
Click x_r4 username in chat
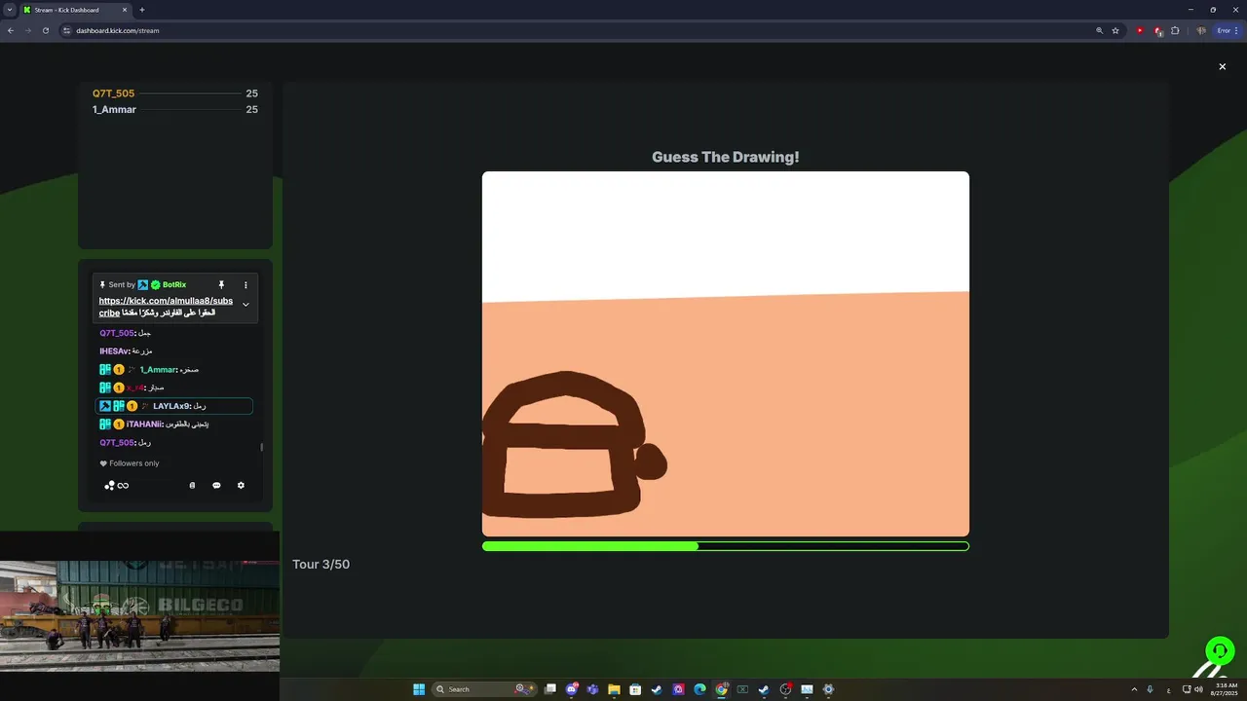click(134, 387)
